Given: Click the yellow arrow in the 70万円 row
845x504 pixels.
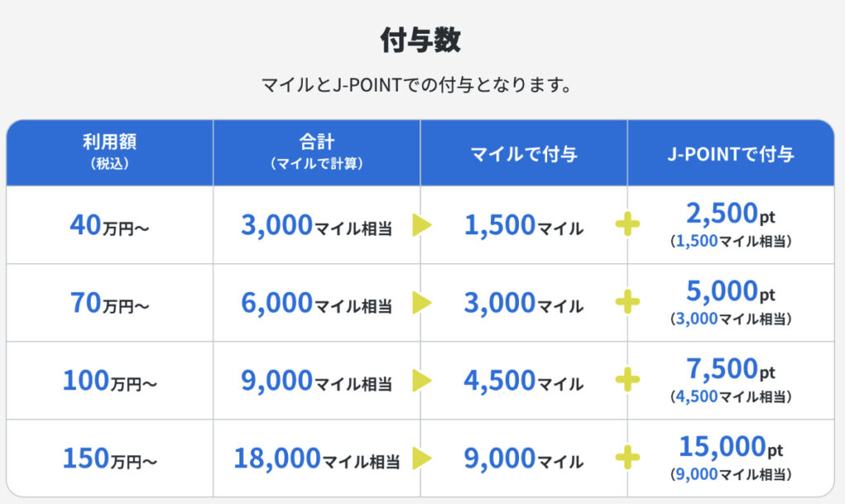Looking at the screenshot, I should (422, 303).
